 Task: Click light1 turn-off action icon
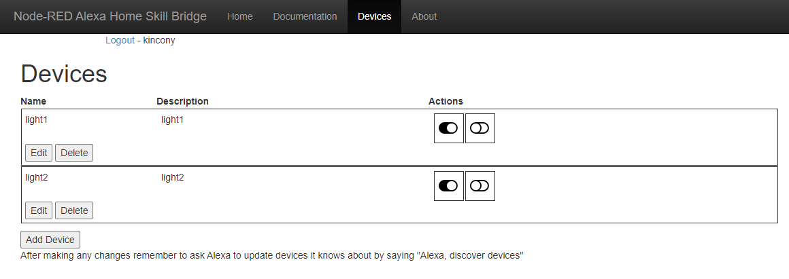point(480,128)
